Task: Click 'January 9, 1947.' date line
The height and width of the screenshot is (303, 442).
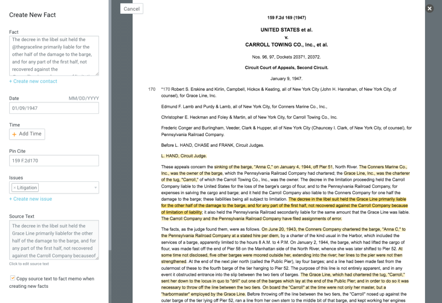Action: tap(286, 78)
